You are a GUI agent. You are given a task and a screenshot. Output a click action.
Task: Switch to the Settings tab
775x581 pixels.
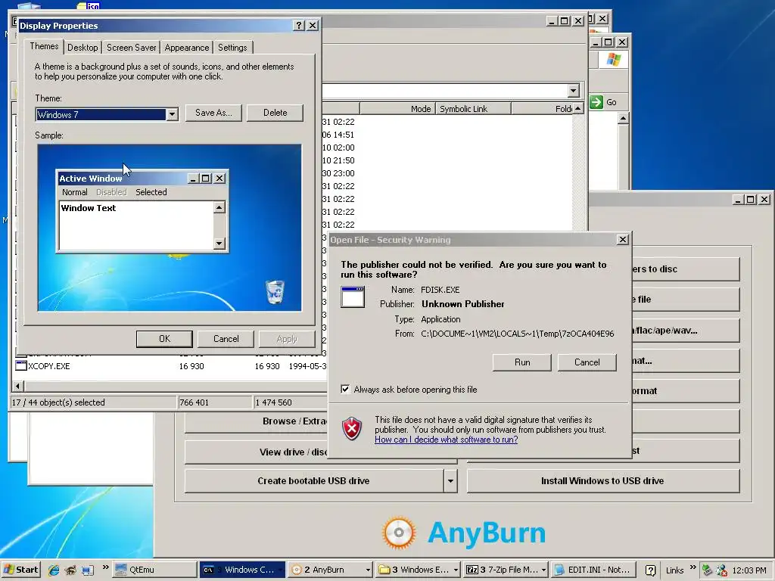pyautogui.click(x=232, y=48)
